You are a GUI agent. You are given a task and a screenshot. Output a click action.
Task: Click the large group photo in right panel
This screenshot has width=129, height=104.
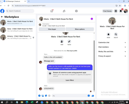click(112, 21)
